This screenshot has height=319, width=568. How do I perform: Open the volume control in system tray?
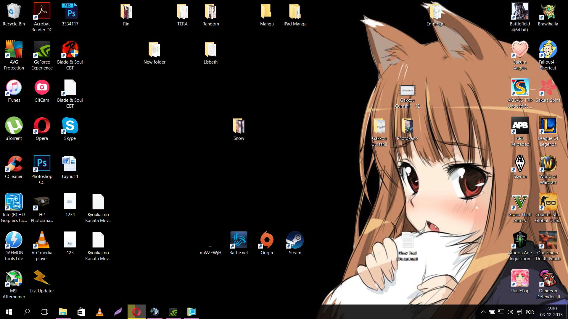click(x=510, y=312)
